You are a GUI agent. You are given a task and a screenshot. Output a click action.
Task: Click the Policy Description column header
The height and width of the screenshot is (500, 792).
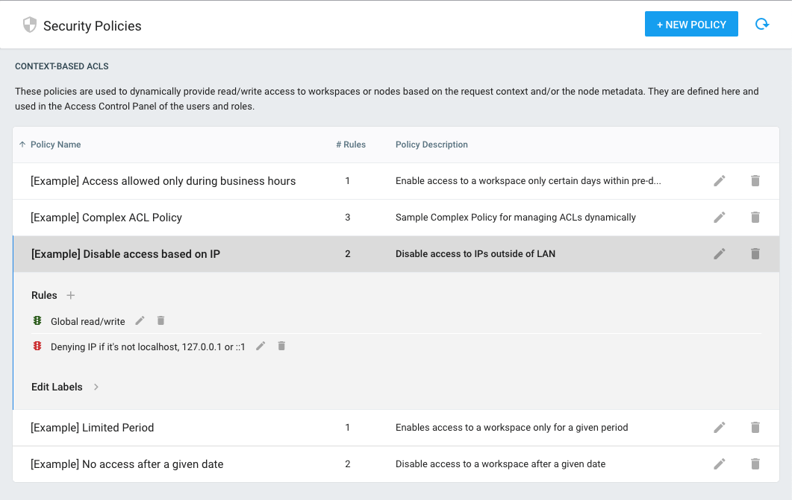431,145
